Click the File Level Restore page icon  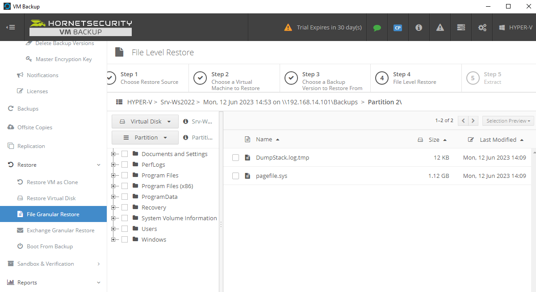click(x=119, y=52)
